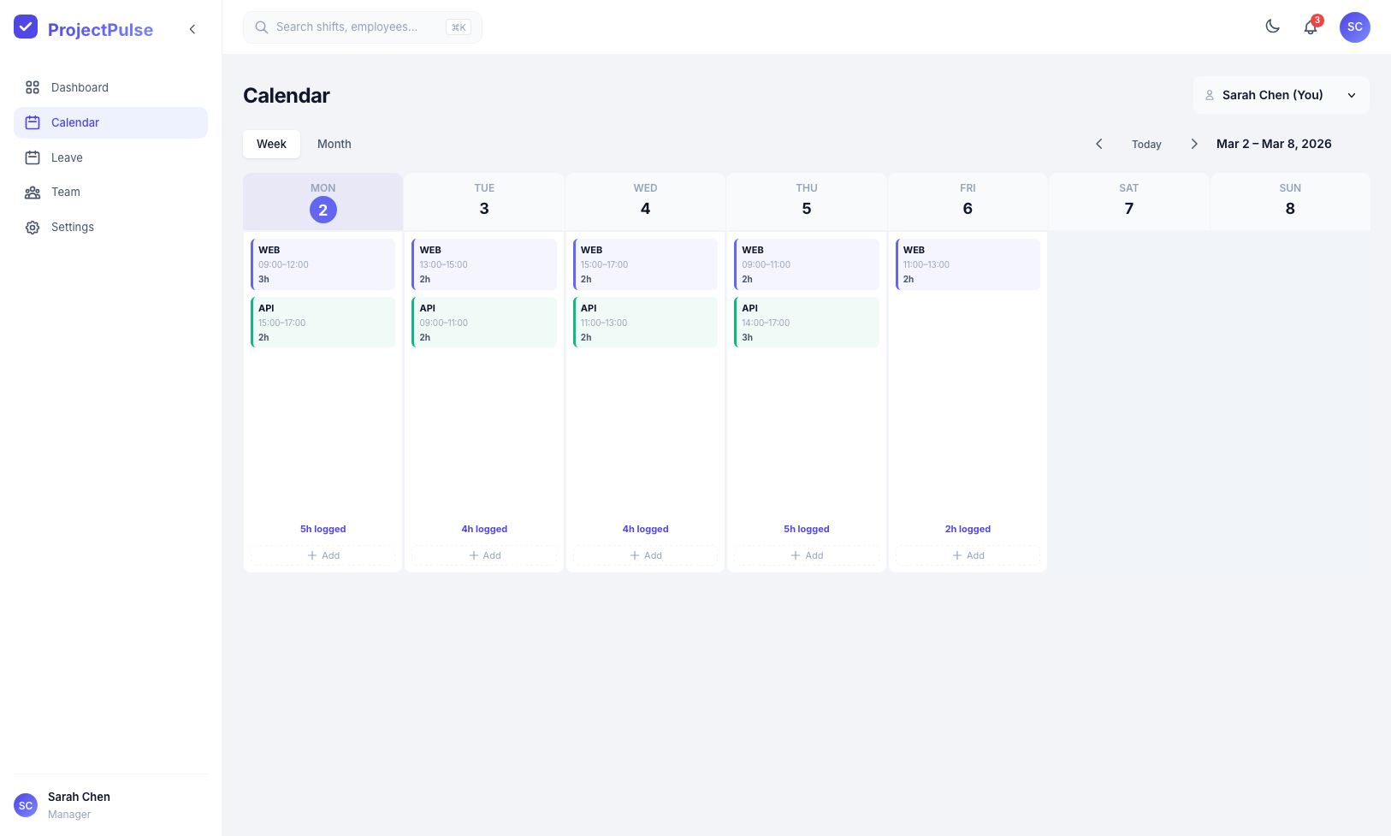Image resolution: width=1391 pixels, height=836 pixels.
Task: Go to the previous week
Action: coord(1099,144)
